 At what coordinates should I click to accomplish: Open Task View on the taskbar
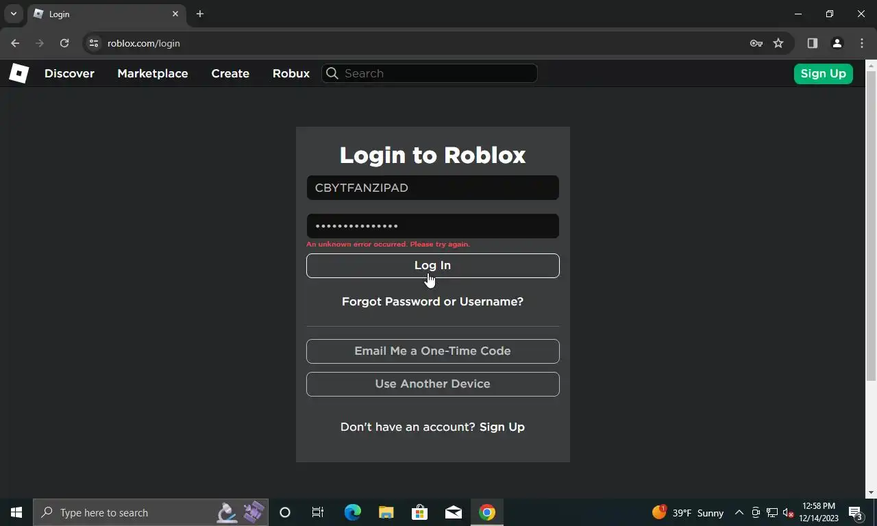pyautogui.click(x=318, y=512)
